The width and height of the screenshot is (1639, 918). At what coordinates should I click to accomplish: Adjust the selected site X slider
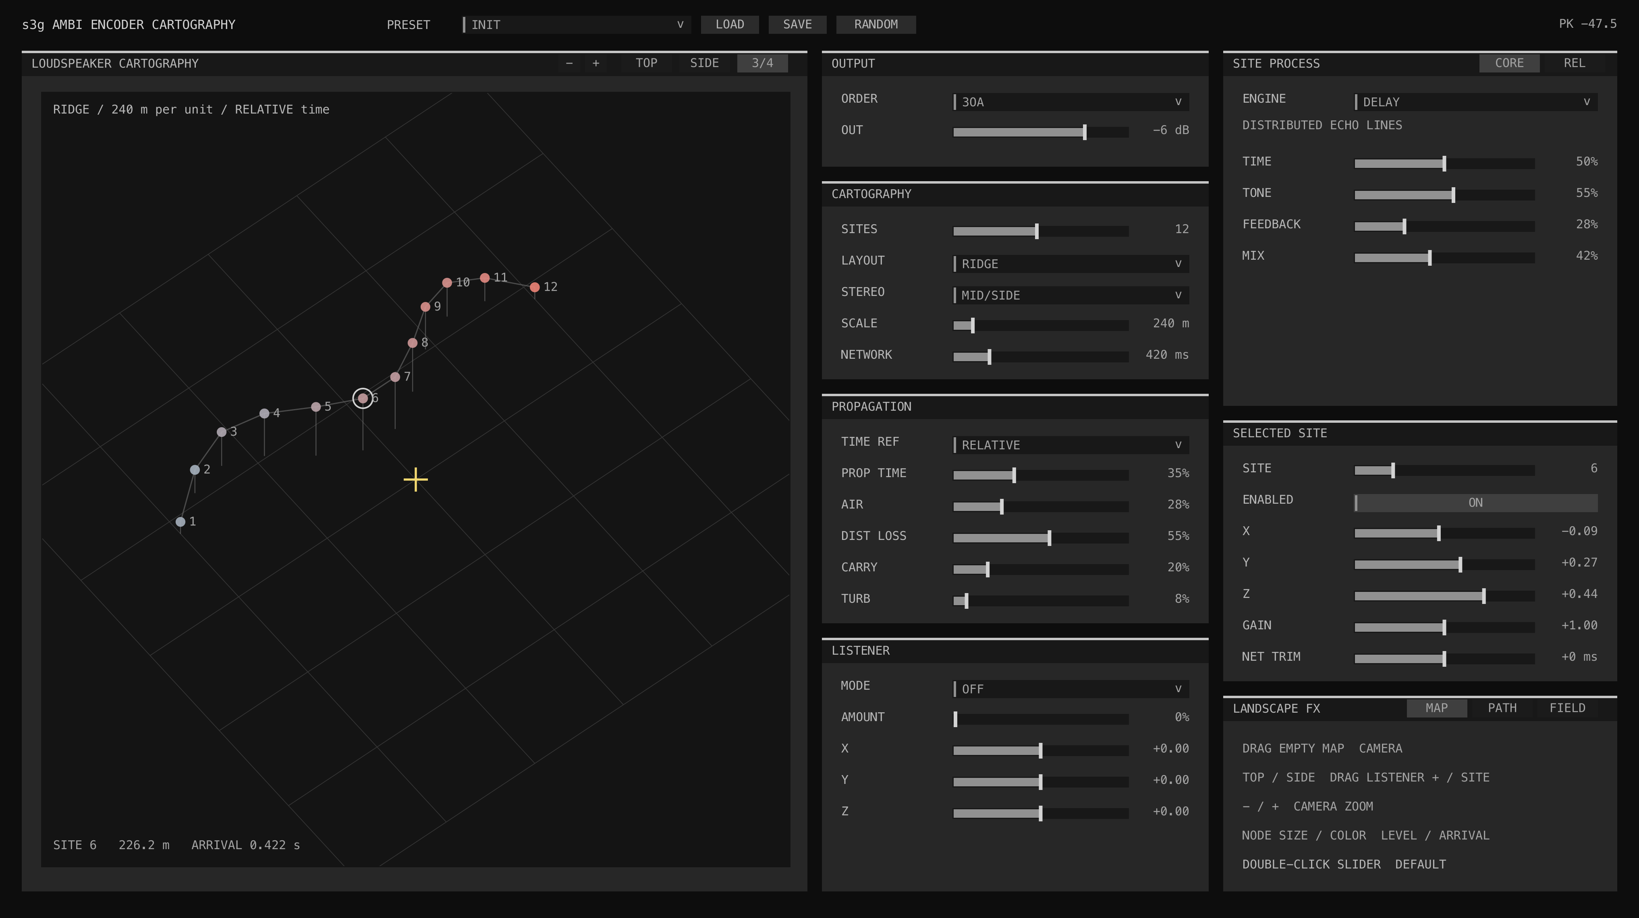1444,533
